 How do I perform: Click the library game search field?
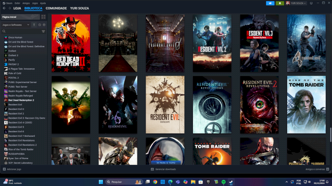(x=21, y=31)
